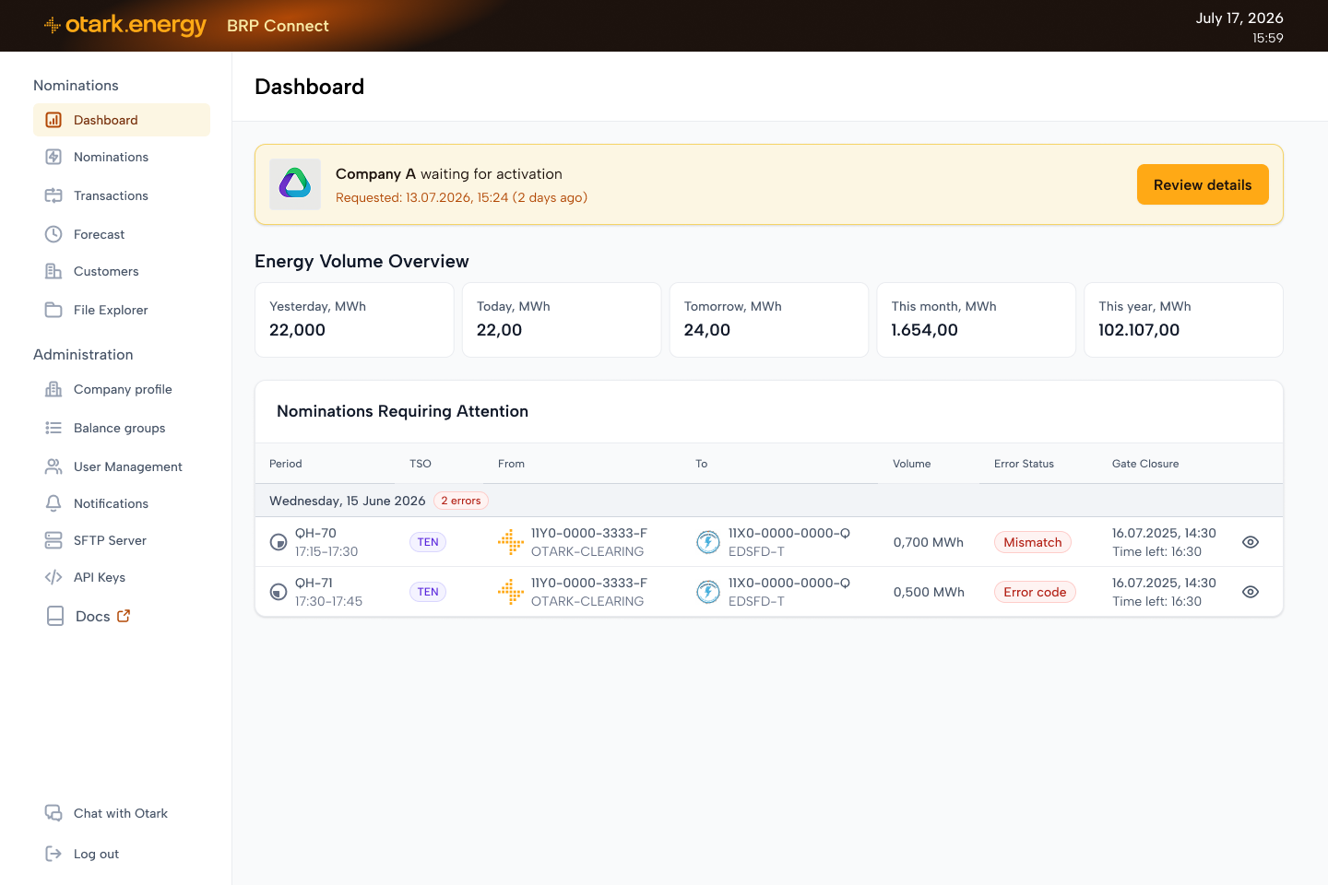Click the SFTP Server icon
Screen dimensions: 1328x885
click(53, 540)
